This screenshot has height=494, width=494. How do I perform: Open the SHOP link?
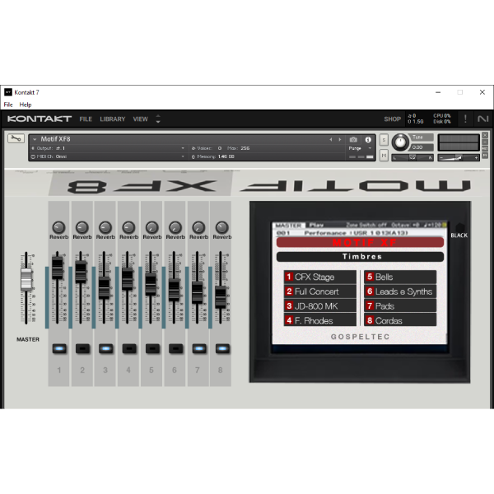(x=392, y=119)
